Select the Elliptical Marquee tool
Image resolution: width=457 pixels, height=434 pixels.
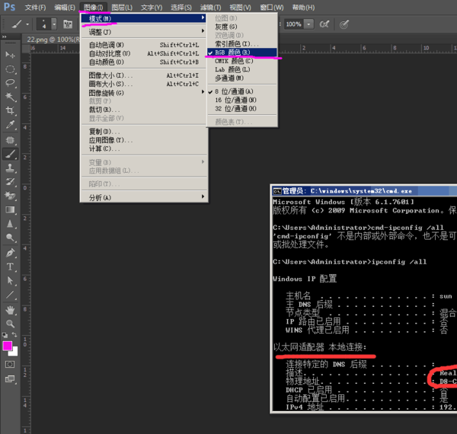click(x=10, y=69)
